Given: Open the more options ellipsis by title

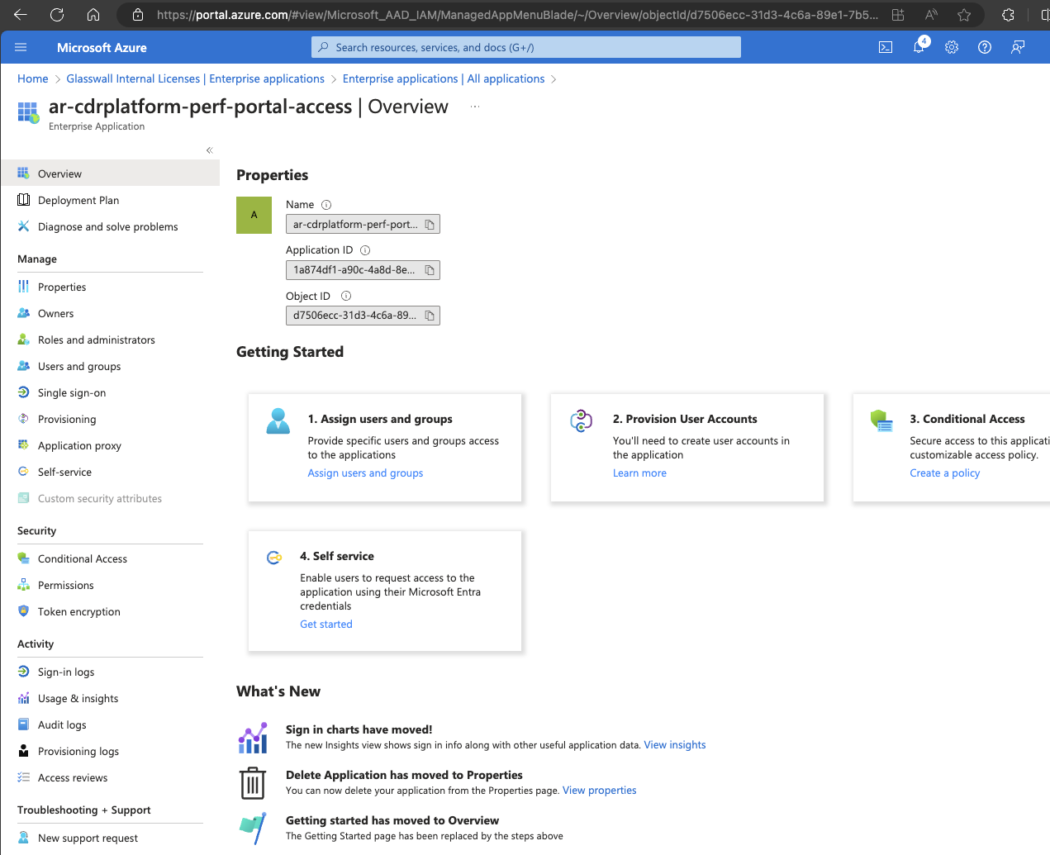Looking at the screenshot, I should (475, 107).
